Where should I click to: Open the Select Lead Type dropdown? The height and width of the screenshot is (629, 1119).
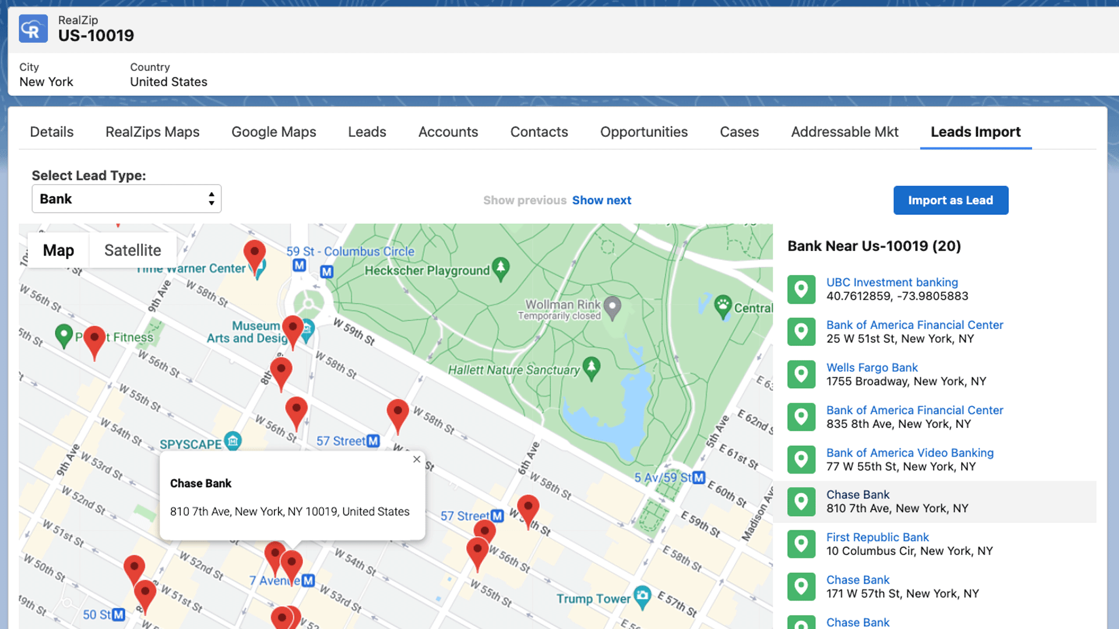click(126, 199)
